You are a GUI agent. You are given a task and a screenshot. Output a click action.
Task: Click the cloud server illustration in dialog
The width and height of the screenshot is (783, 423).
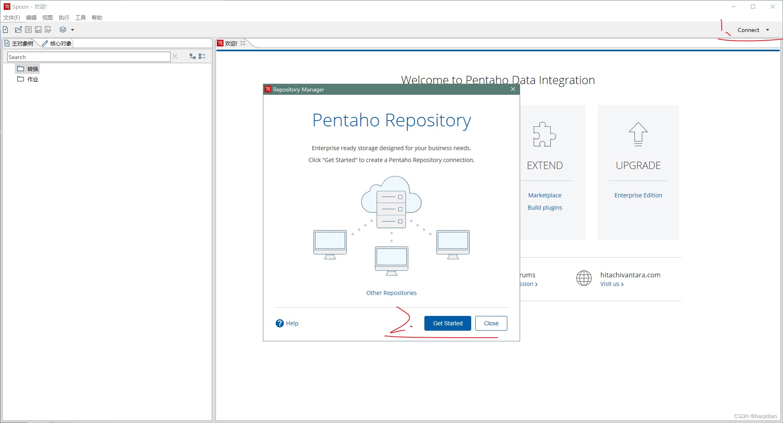pos(391,202)
